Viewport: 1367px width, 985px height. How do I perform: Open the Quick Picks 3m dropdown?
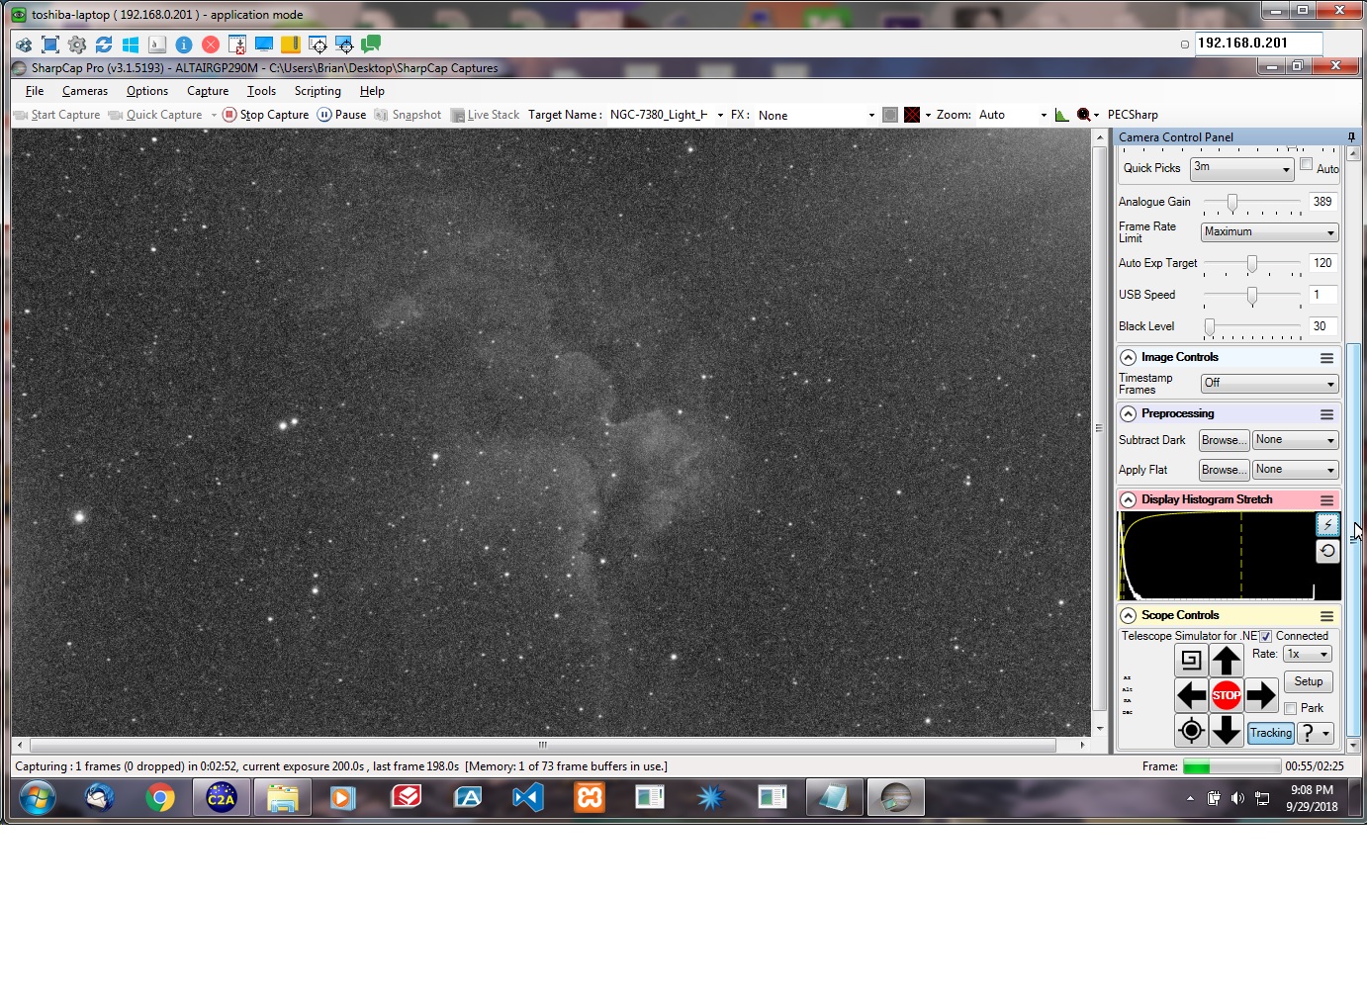(x=1241, y=168)
